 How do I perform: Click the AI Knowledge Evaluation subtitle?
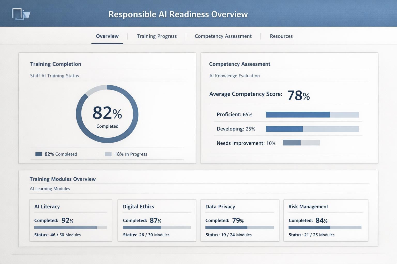[x=234, y=76]
